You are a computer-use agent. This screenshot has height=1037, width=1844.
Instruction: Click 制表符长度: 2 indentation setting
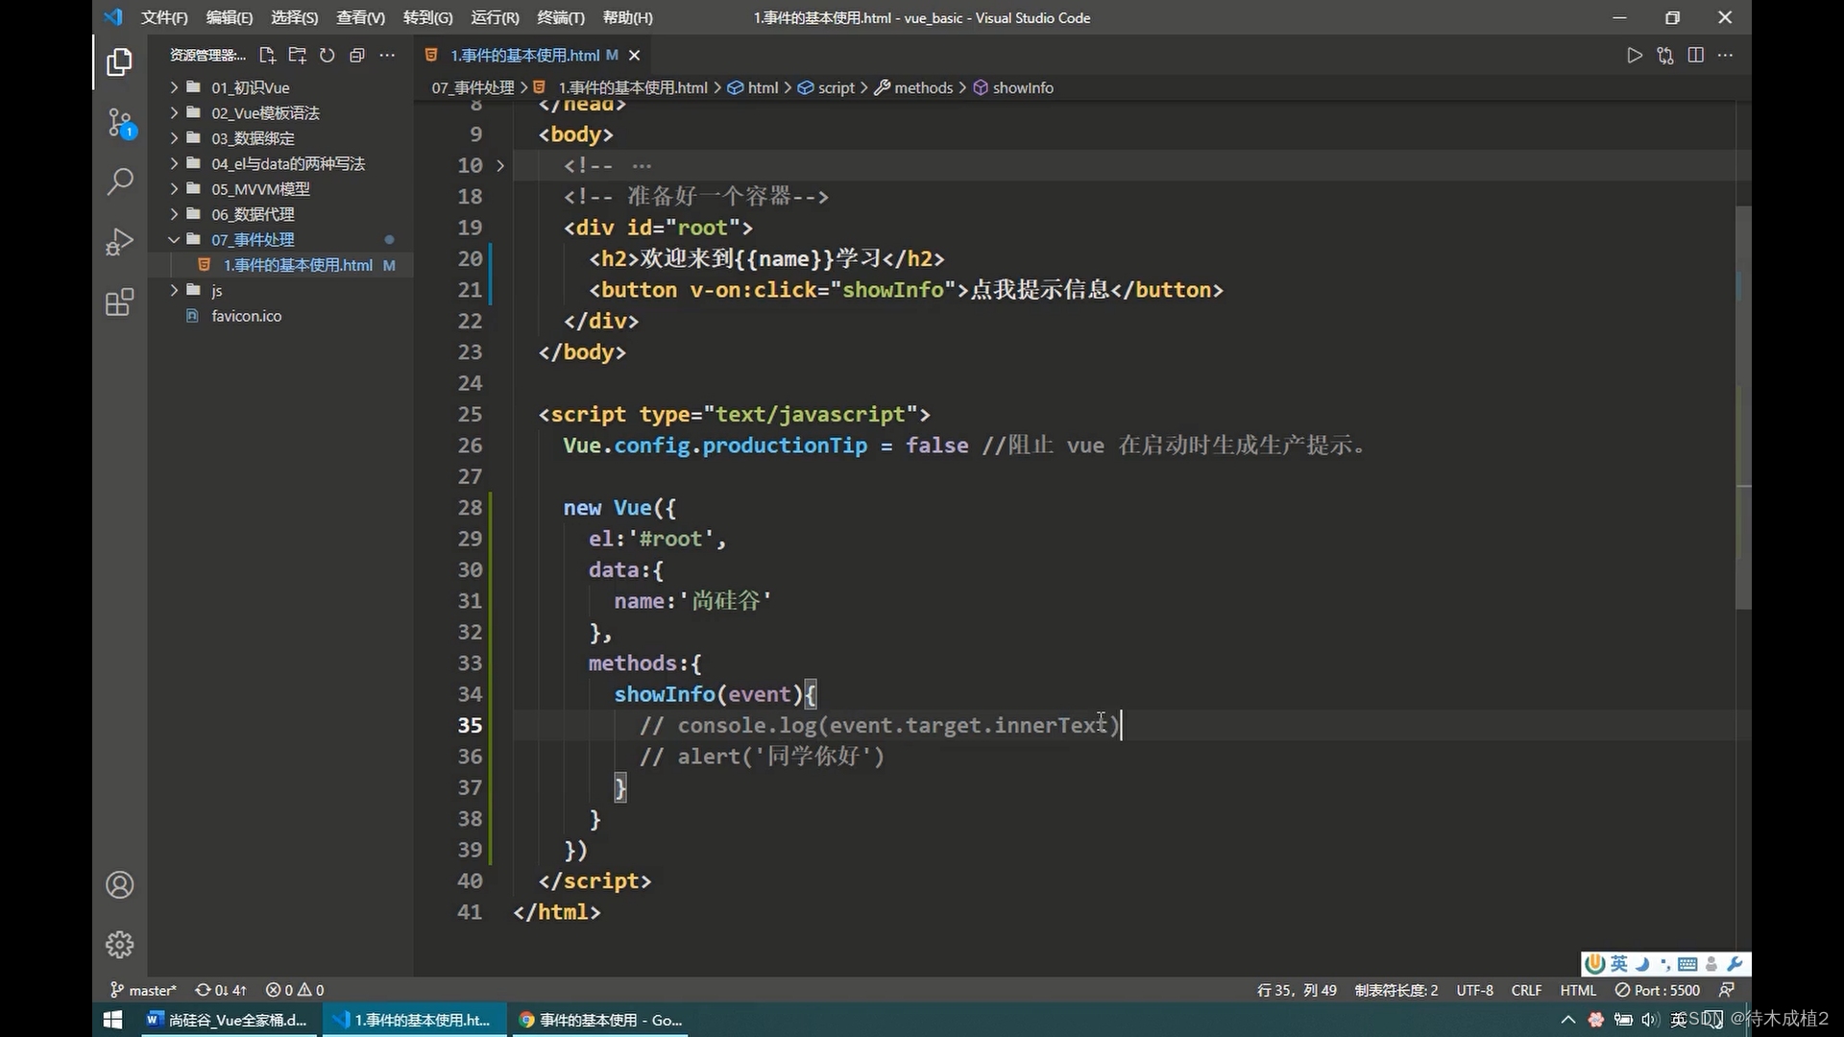[1396, 990]
